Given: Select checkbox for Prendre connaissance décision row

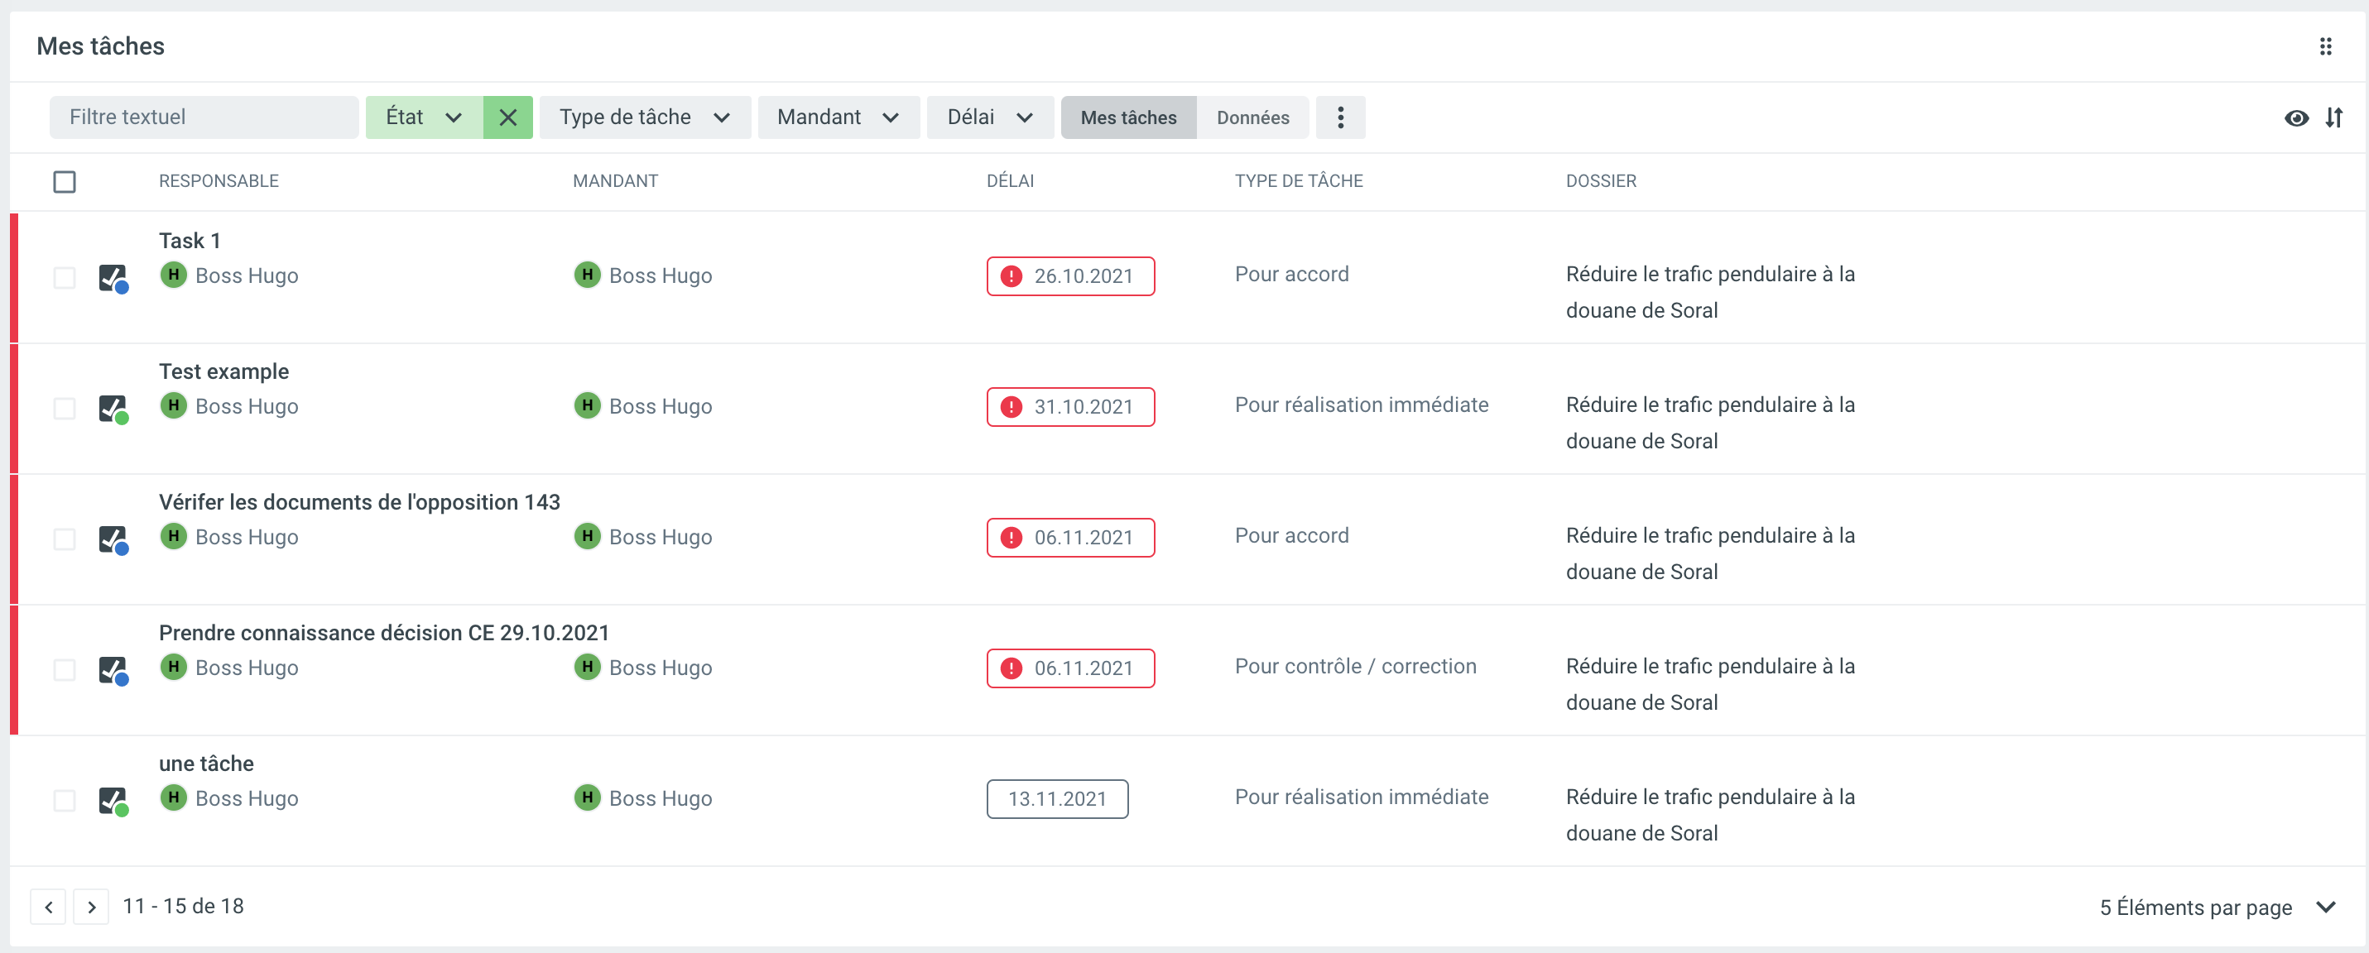Looking at the screenshot, I should pyautogui.click(x=65, y=670).
